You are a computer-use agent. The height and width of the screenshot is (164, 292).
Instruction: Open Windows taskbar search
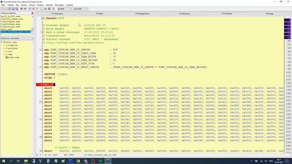(11, 161)
